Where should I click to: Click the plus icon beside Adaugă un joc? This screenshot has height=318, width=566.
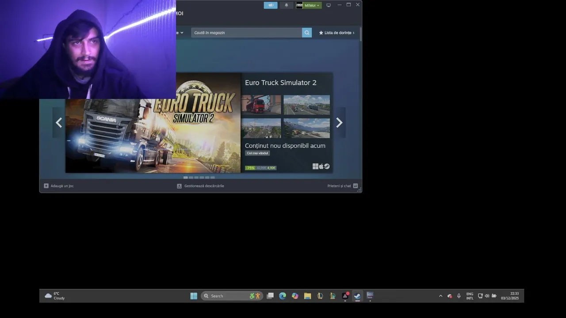click(46, 186)
